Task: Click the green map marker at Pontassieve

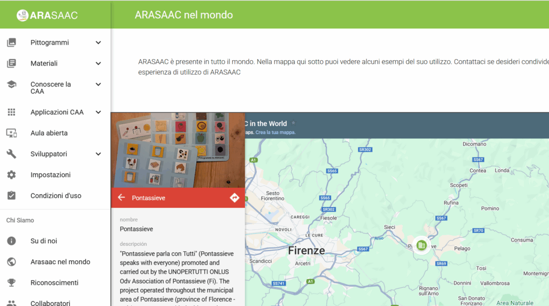Action: pos(421,245)
